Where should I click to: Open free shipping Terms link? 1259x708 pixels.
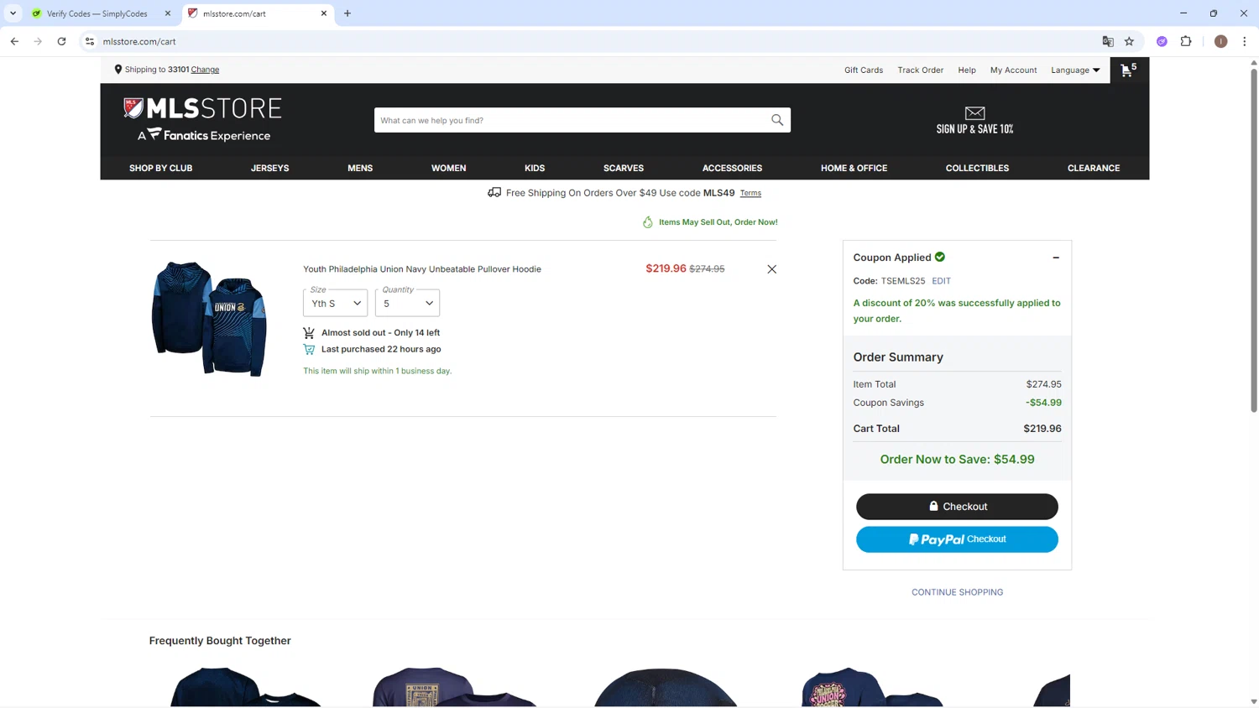750,193
